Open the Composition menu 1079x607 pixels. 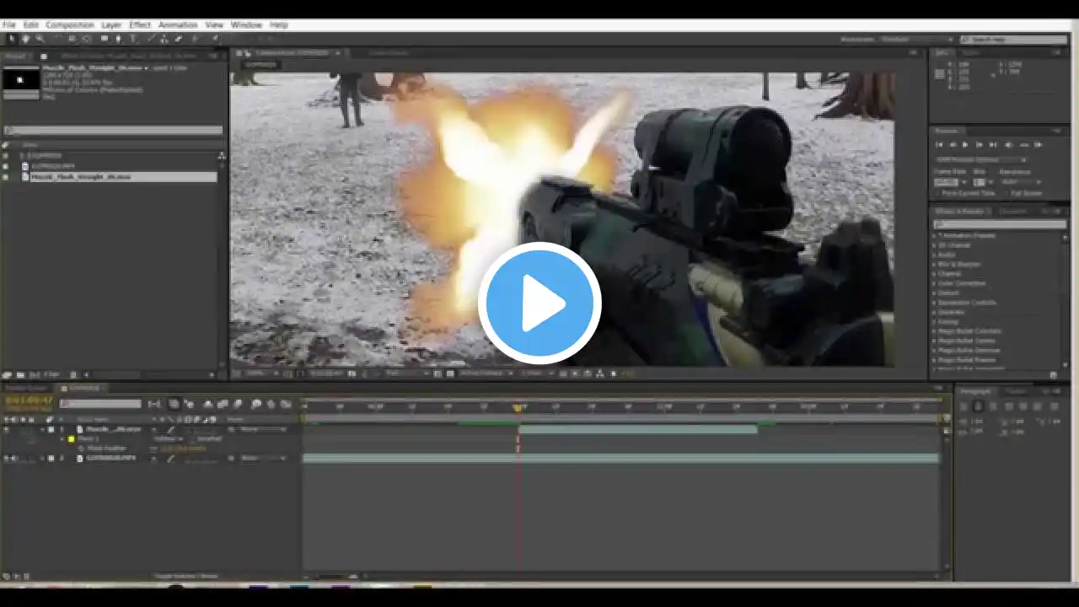[70, 25]
